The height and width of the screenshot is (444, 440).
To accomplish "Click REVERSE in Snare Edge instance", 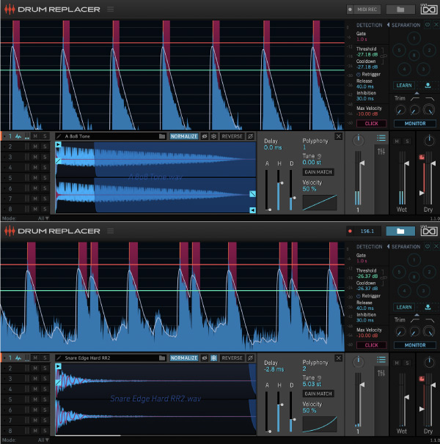I will [232, 358].
